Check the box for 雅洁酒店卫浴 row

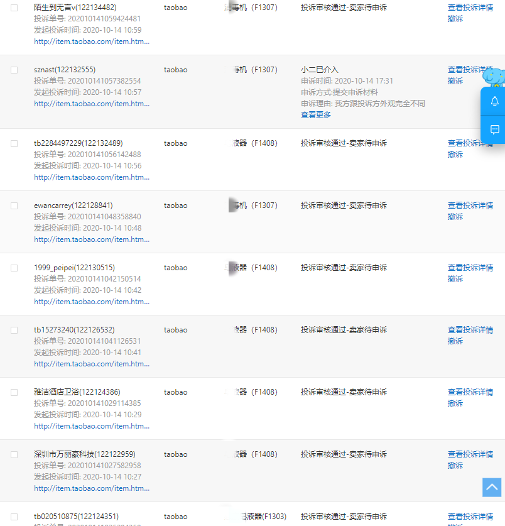tap(14, 392)
